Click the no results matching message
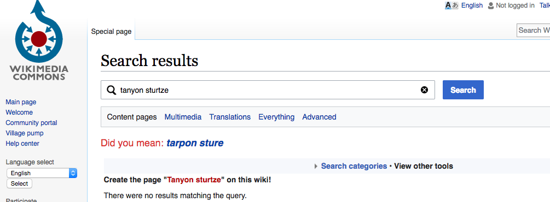 tap(175, 195)
